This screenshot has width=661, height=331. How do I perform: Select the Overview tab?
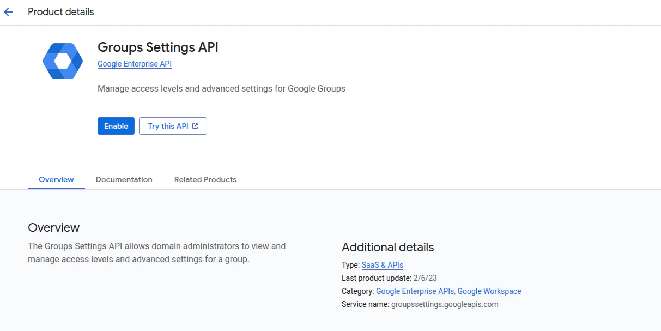pos(56,179)
